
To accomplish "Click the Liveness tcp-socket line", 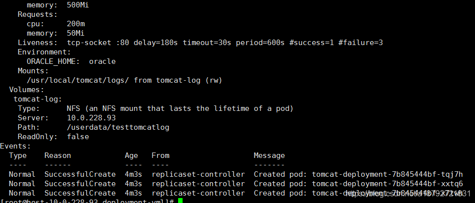I will tap(200, 43).
